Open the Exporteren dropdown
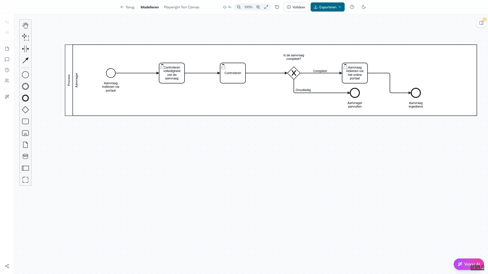The height and width of the screenshot is (274, 488). pos(327,7)
